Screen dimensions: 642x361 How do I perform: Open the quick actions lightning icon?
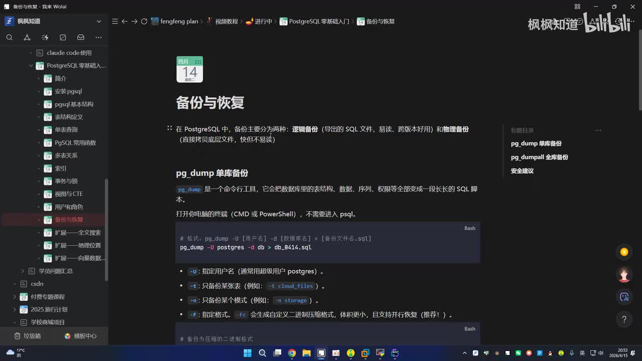coord(45,37)
